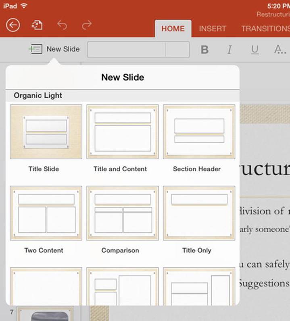The image size is (290, 321).
Task: Toggle italic formatting
Action: coord(229,50)
